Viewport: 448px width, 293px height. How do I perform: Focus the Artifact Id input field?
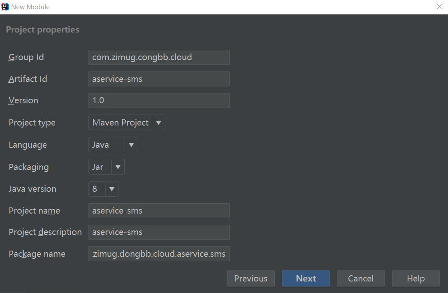point(159,79)
